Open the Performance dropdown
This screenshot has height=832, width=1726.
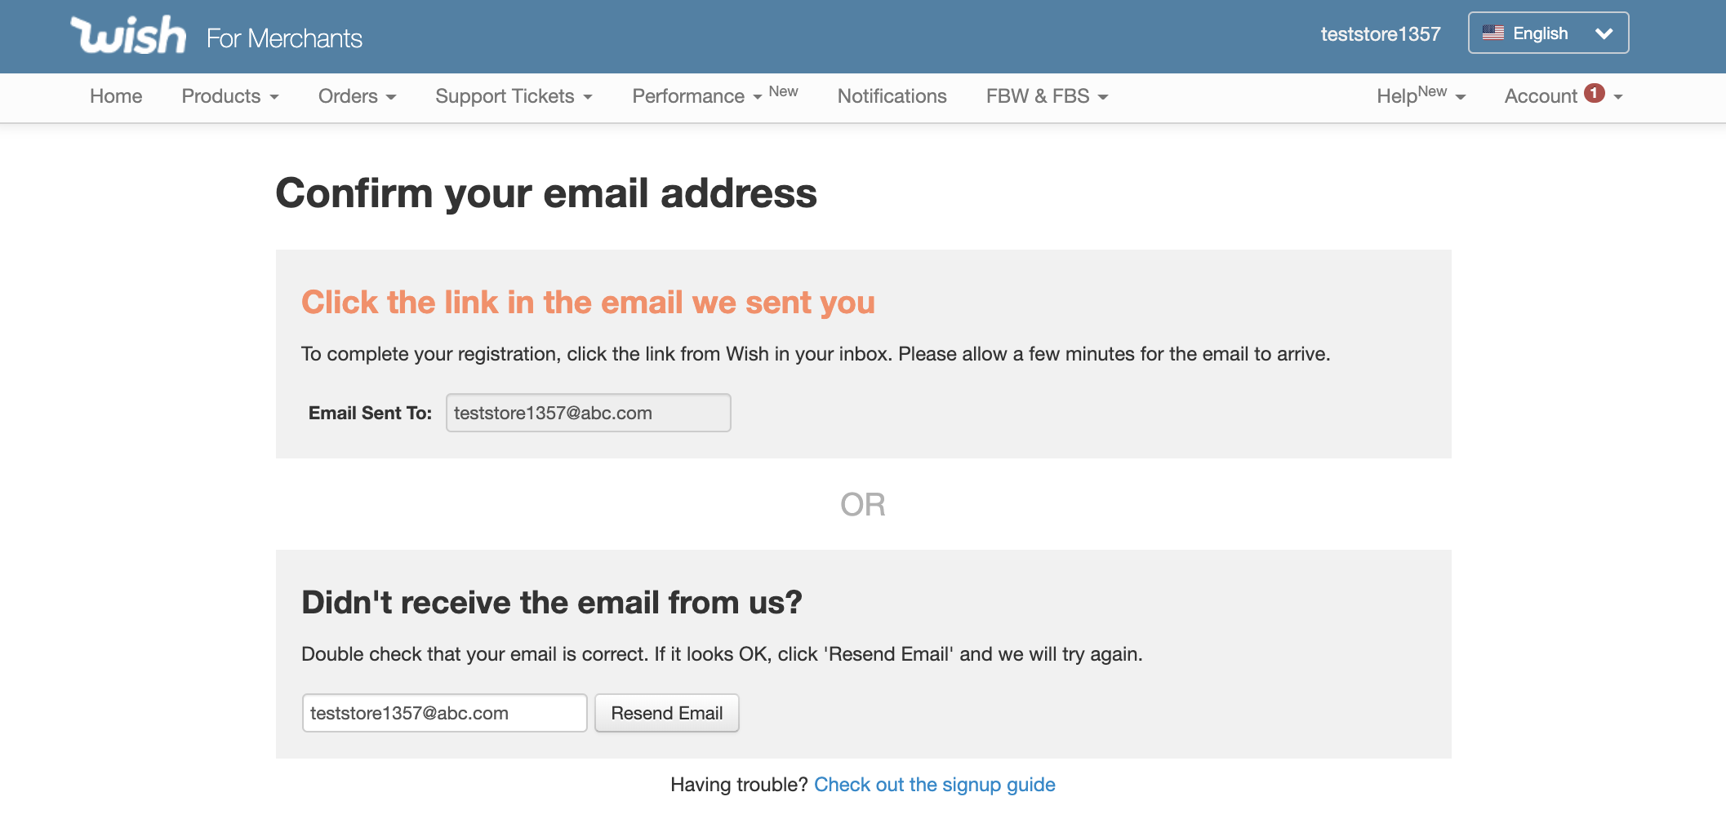coord(697,96)
